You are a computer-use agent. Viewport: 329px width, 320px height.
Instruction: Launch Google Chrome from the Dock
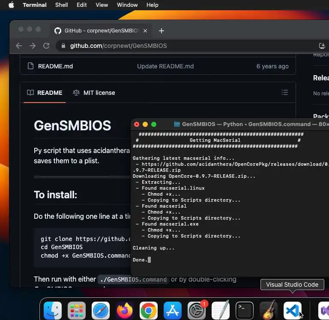(x=149, y=310)
